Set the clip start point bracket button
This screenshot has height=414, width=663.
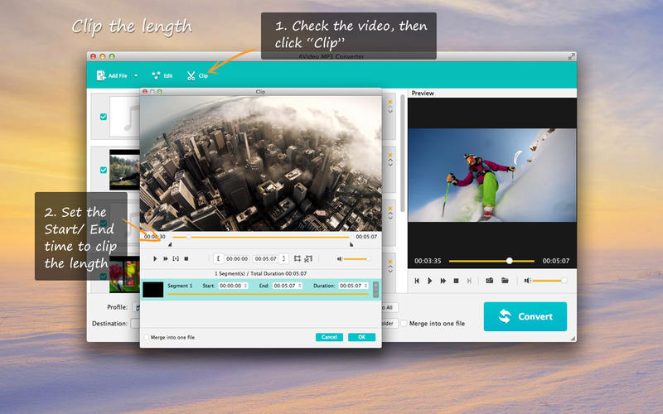coord(218,258)
